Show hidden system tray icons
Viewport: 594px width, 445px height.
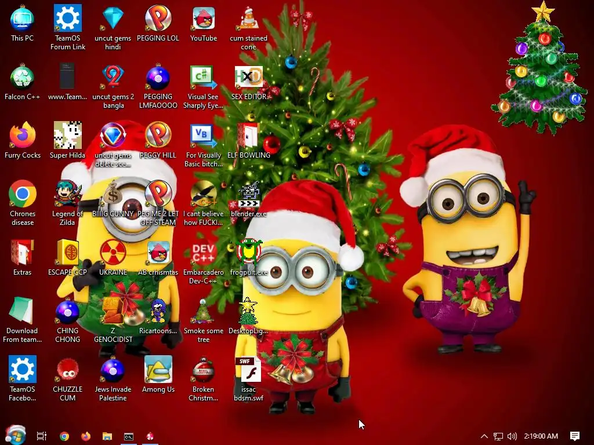pos(484,436)
